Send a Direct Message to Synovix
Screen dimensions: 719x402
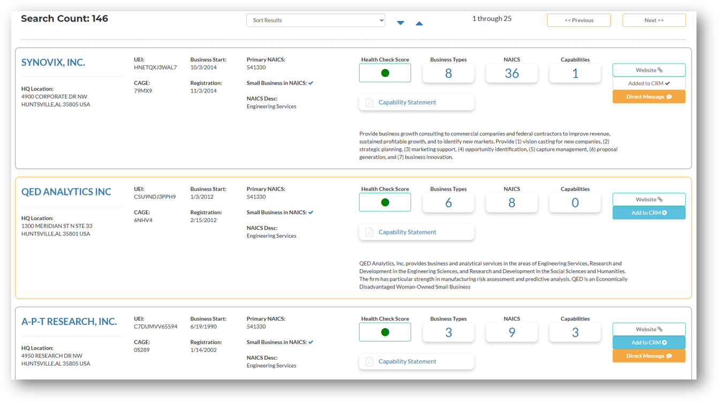[x=649, y=97]
